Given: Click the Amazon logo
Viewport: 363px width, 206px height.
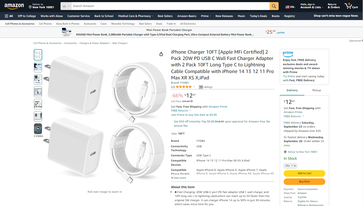Looking at the screenshot, I should pos(14,6).
